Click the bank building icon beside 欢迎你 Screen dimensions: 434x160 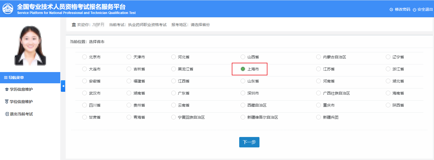click(74, 25)
